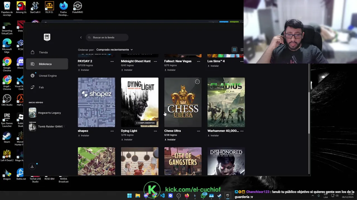The image size is (357, 200).
Task: Open the downloads icon in the launcher sidebar
Action: tap(32, 166)
